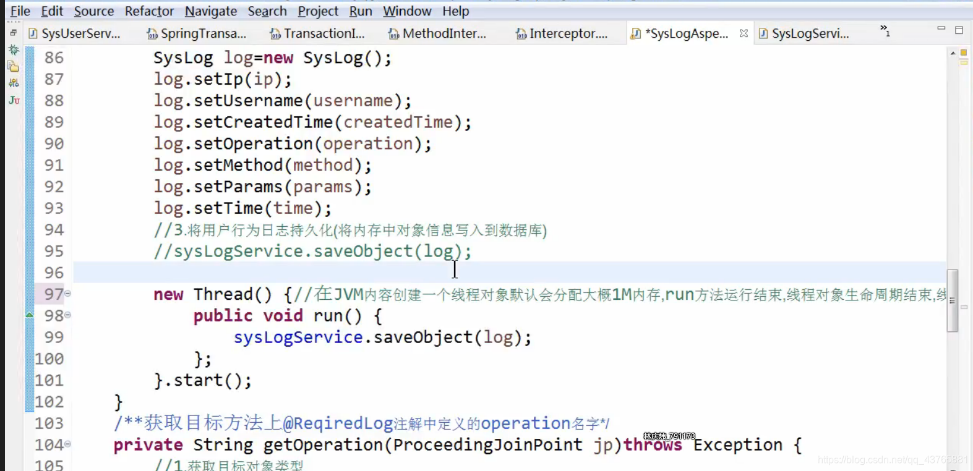
Task: Click the scroll-up arrow of editor scrollbar
Action: click(x=953, y=54)
